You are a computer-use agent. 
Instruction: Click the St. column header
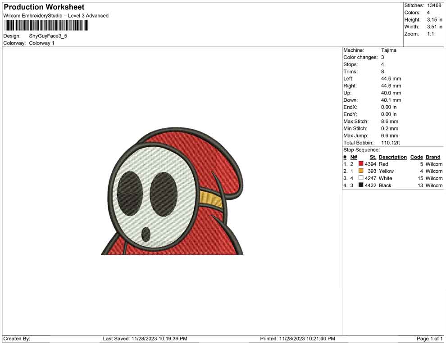(373, 157)
